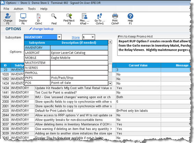
Task: Select row ID 1092
Action: click(95, 79)
